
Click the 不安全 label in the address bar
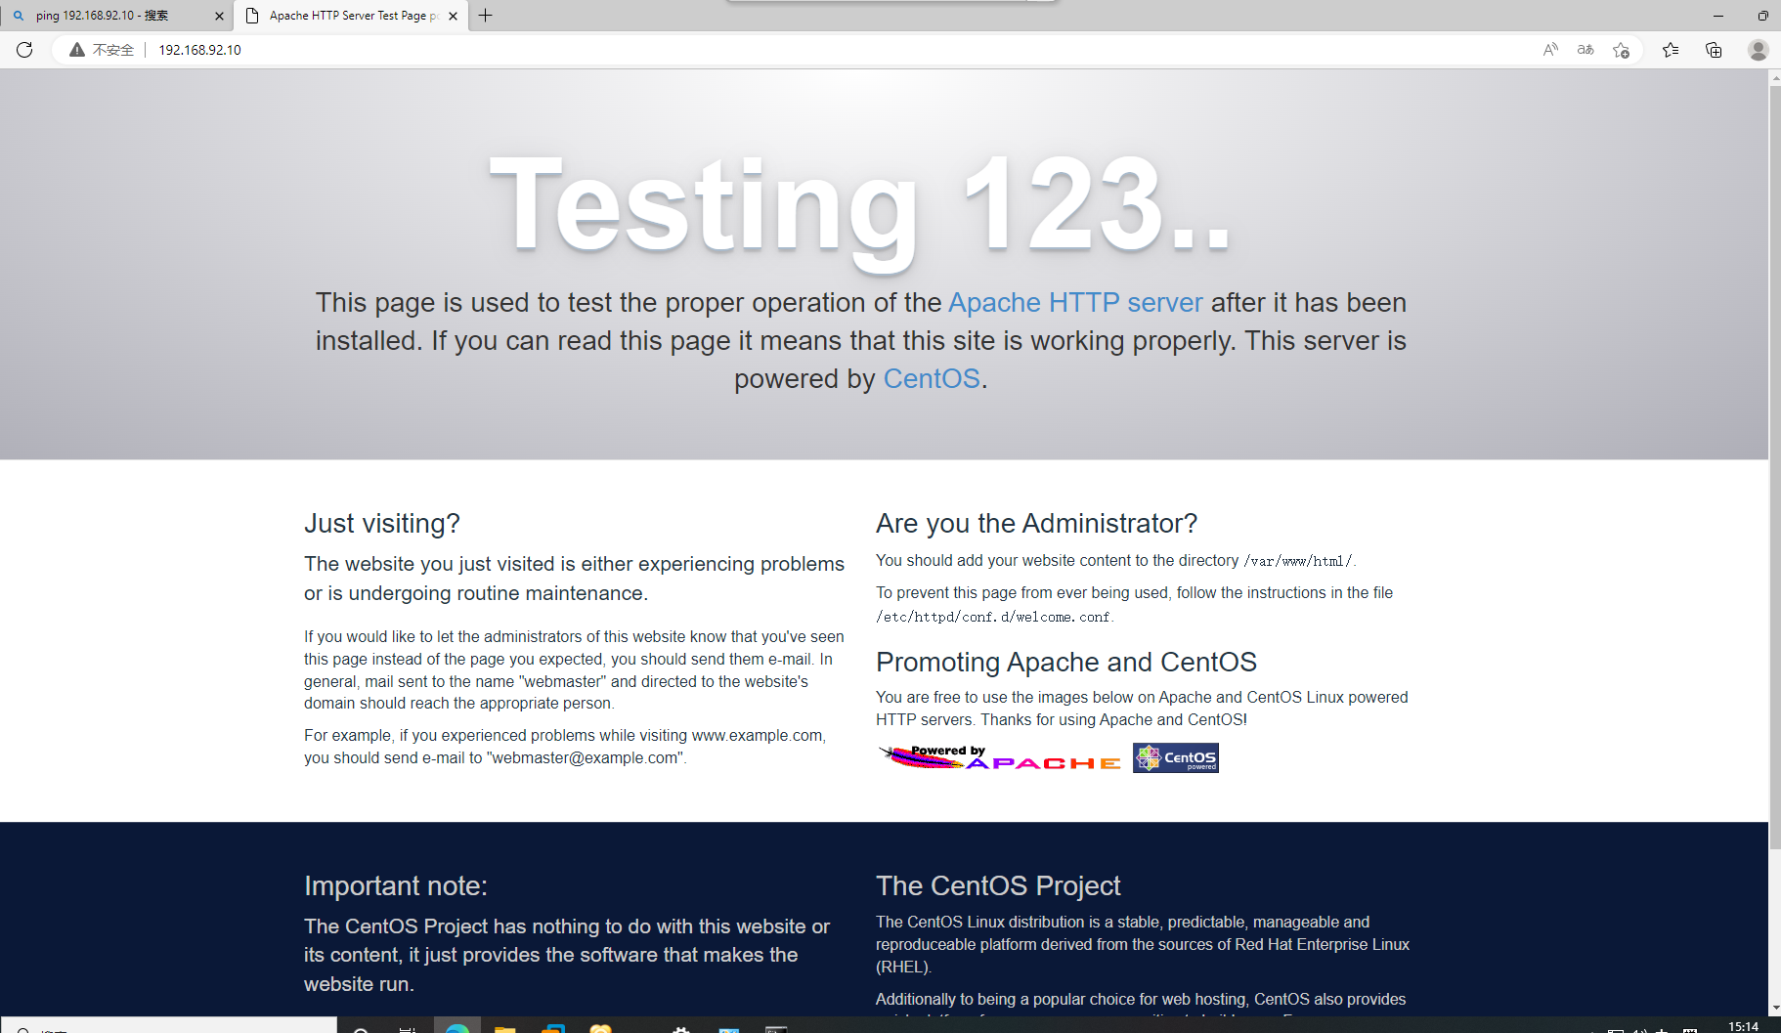coord(113,50)
